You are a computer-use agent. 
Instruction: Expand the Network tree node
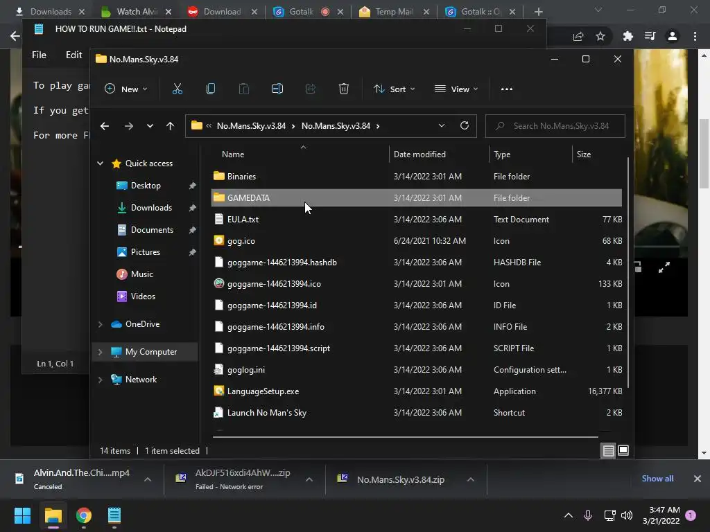click(100, 380)
